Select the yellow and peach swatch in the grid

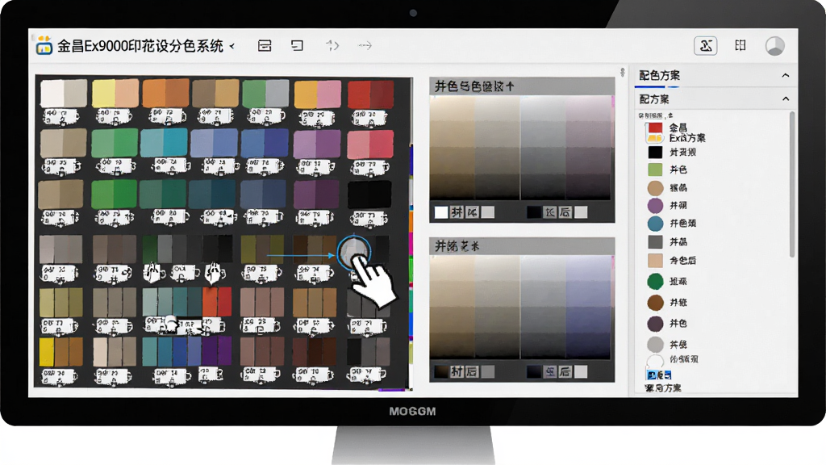click(x=115, y=94)
